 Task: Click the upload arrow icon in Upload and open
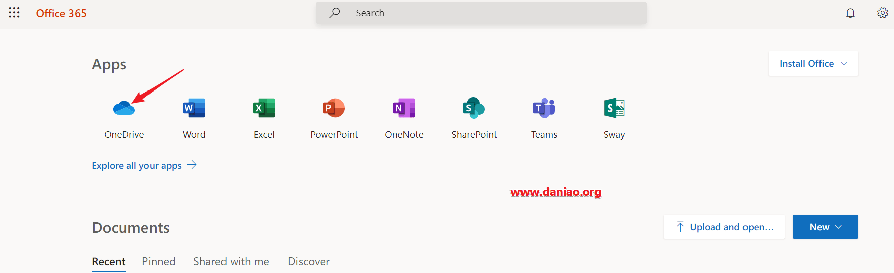[680, 227]
